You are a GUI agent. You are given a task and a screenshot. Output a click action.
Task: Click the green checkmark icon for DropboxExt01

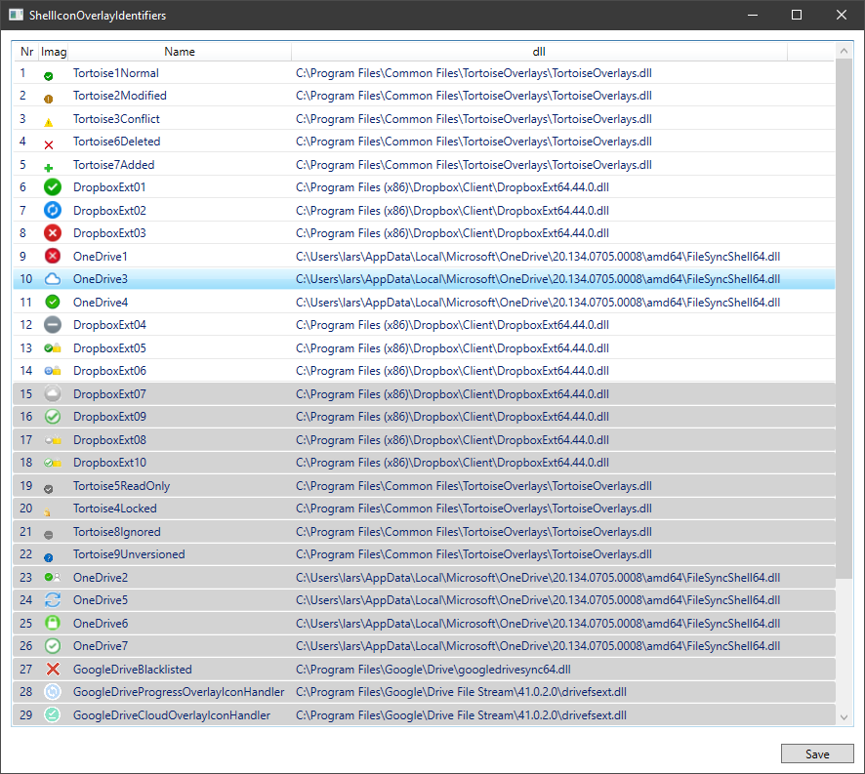[x=53, y=187]
